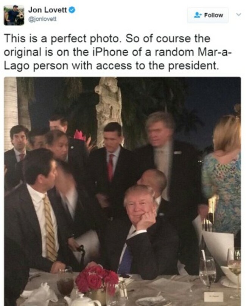Viewport: 246px width, 306px height.
Task: Click the red tie in photo center
Action: 111,167
